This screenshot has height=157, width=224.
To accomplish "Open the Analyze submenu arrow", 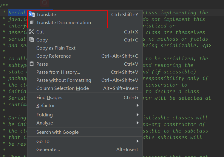I will (138, 123).
